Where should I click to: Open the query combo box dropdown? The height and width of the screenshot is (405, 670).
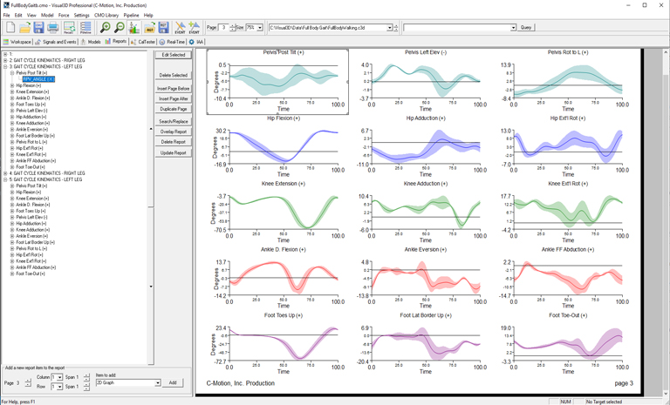[513, 28]
